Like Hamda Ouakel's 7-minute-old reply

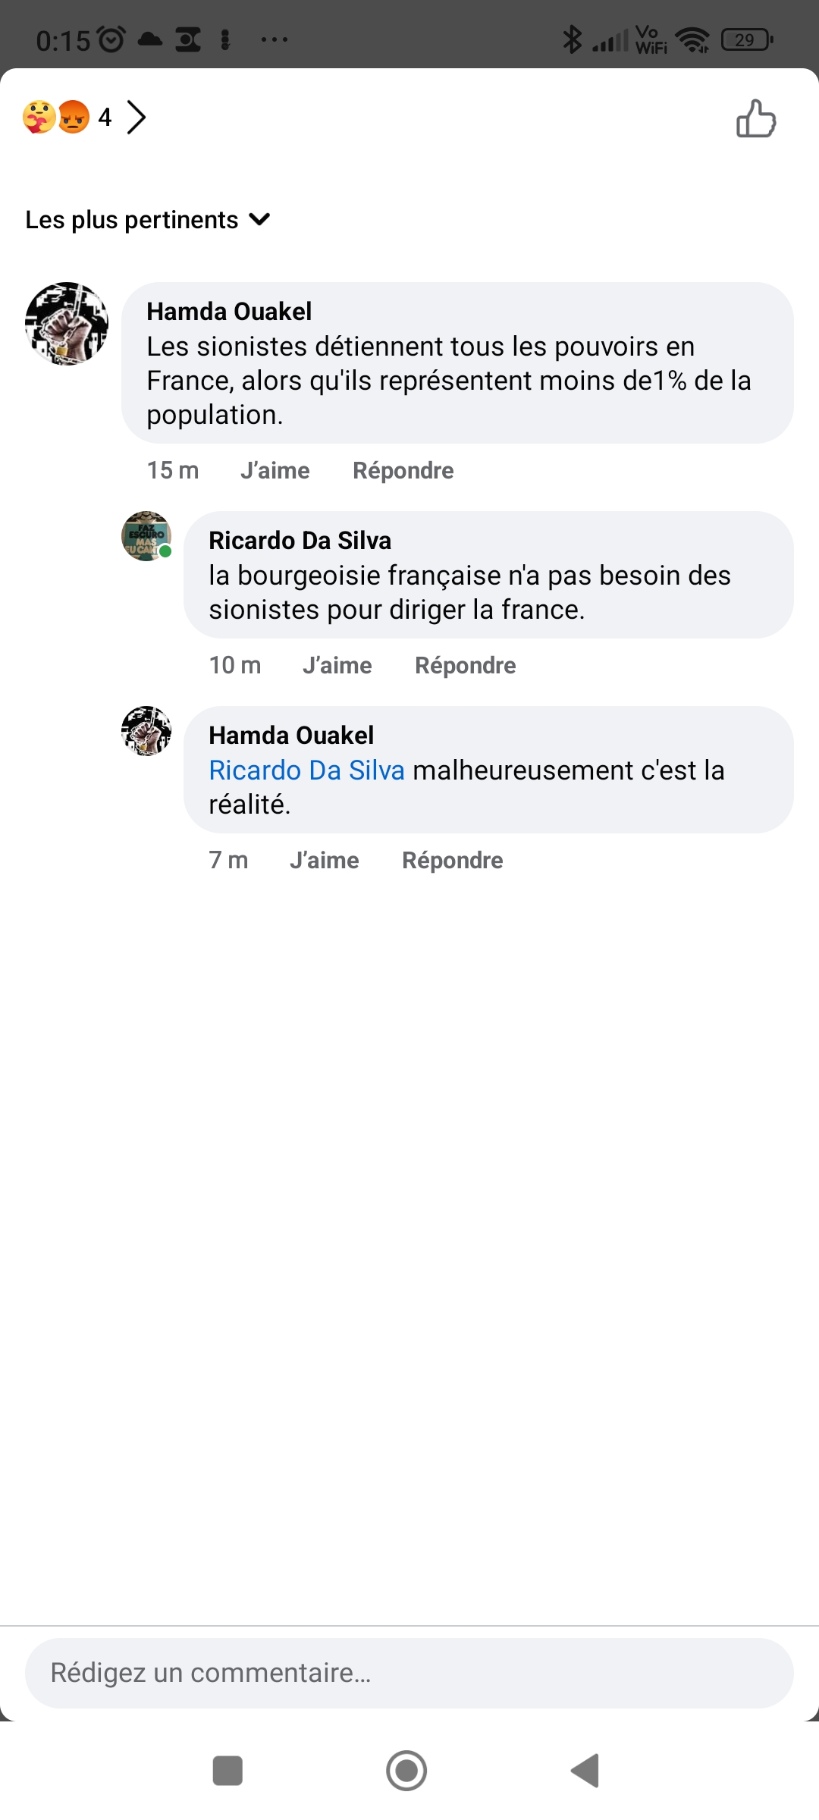[324, 861]
